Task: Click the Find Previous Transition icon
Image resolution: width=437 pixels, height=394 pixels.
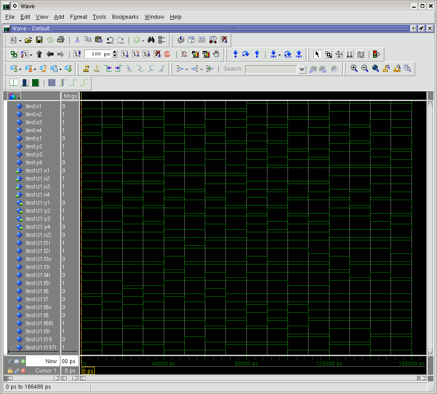Action: click(x=108, y=69)
